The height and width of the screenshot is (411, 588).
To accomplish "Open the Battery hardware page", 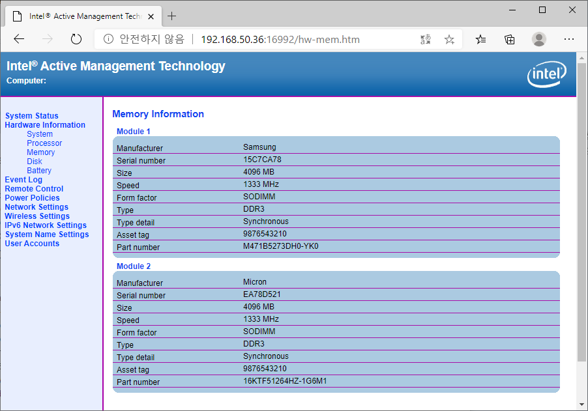I will (39, 171).
